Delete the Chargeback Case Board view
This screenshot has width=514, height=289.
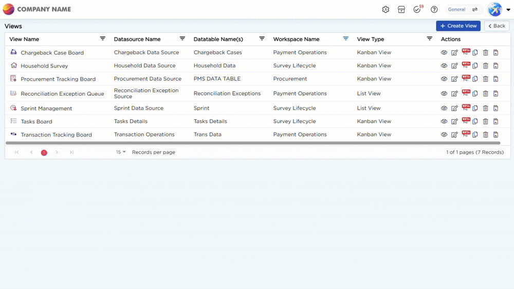click(x=486, y=52)
